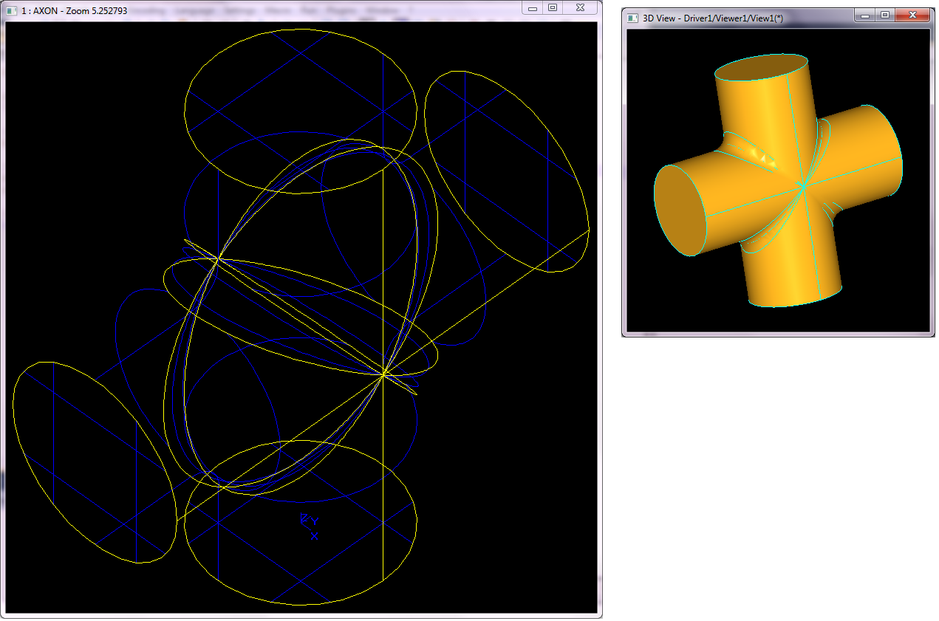
Task: Click the top yellow ellipse in wireframe view
Action: pos(300,30)
